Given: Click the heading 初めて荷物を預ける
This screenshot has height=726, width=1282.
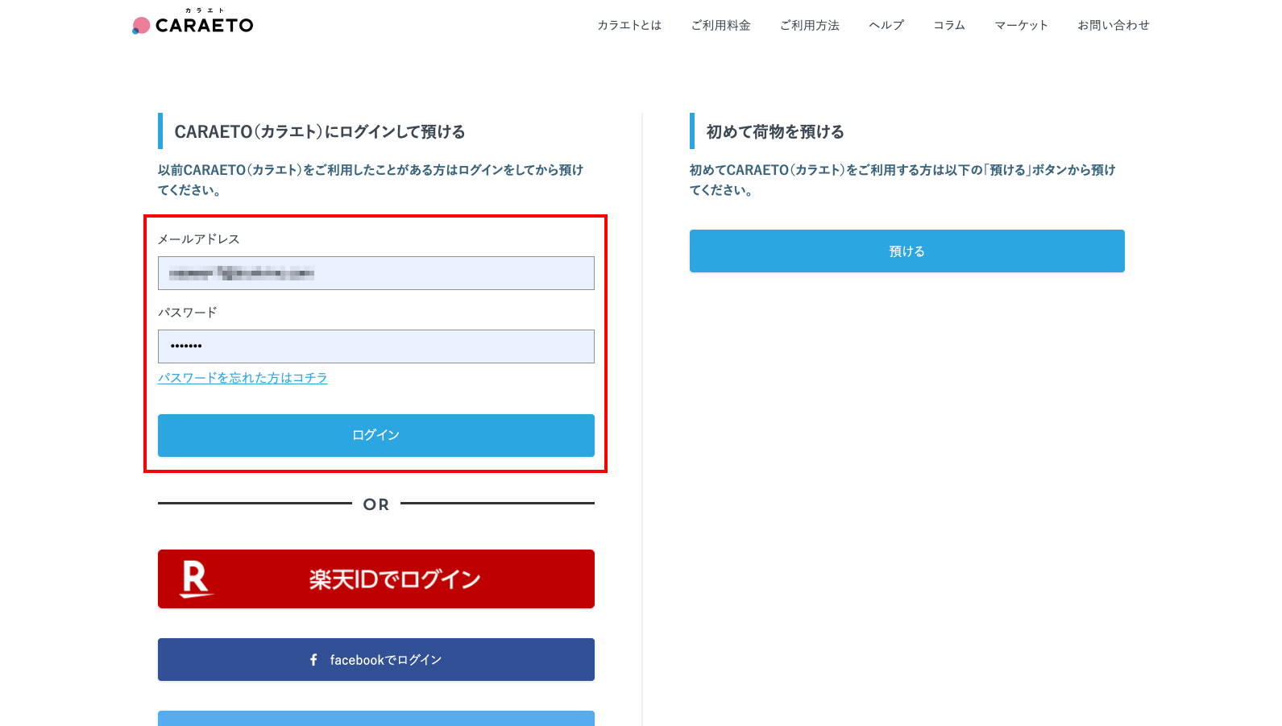Looking at the screenshot, I should (775, 131).
